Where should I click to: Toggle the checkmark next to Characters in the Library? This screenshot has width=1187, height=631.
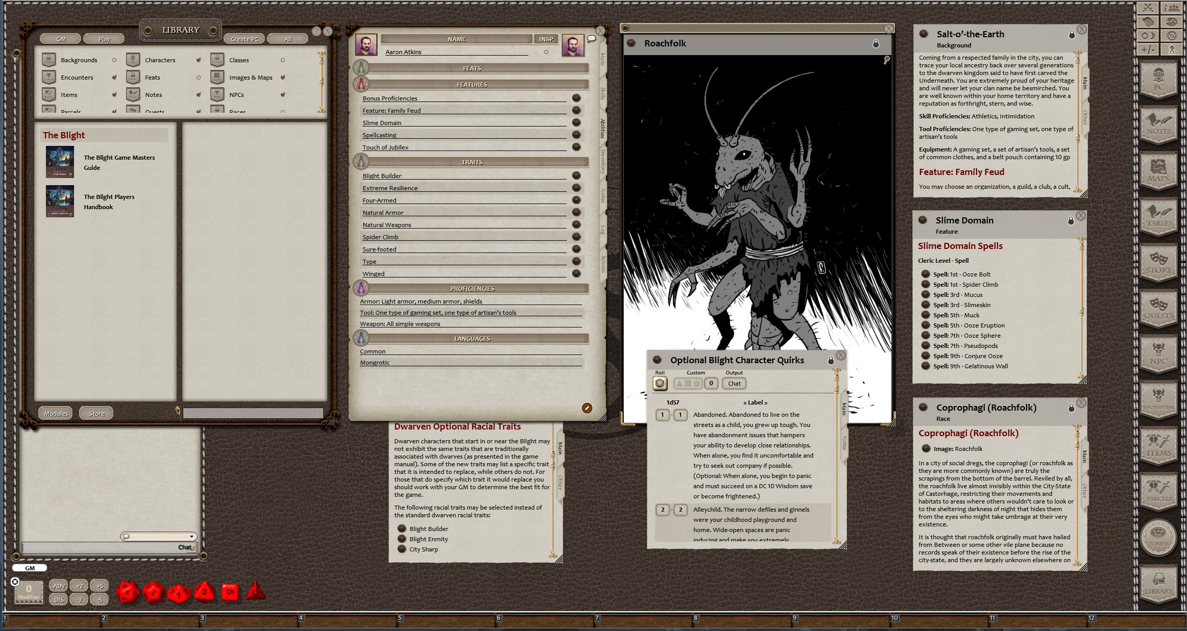(199, 59)
